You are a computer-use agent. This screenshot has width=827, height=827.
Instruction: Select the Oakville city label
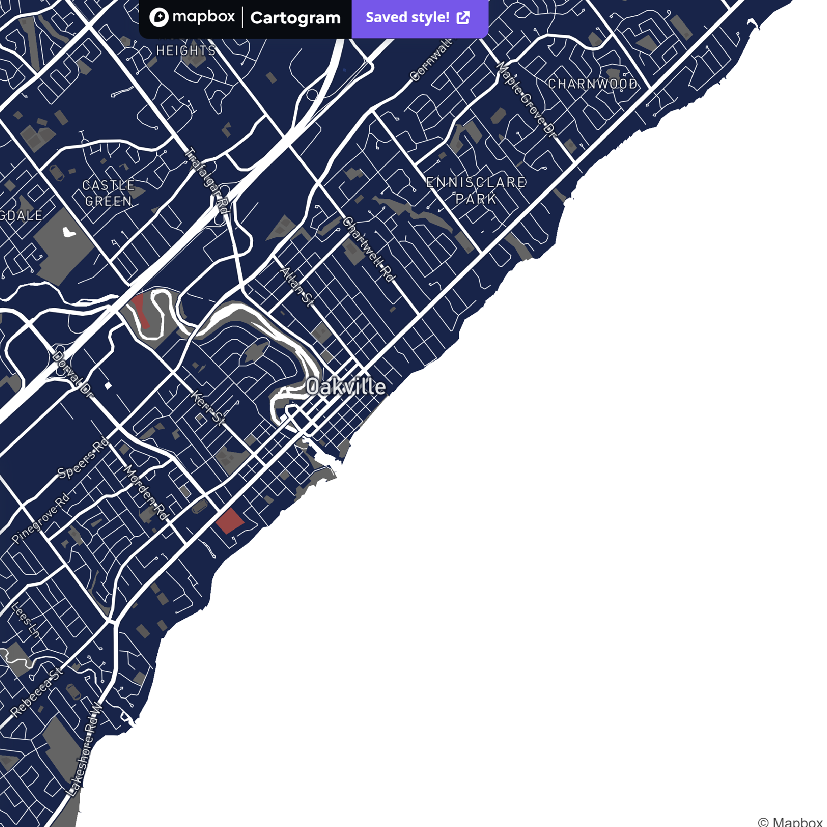tap(347, 385)
